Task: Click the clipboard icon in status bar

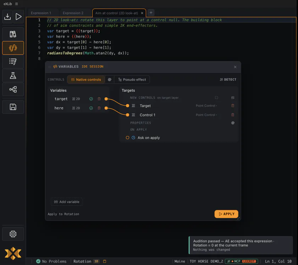Action: [105, 261]
